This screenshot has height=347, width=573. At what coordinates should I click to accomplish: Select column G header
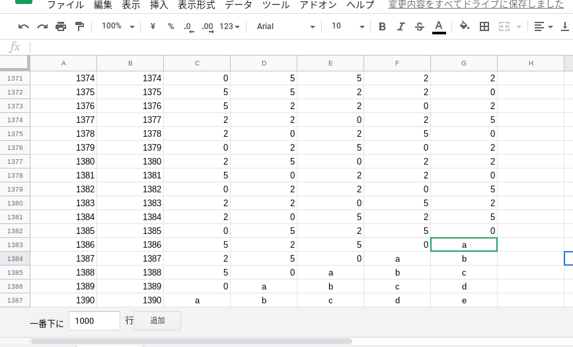point(464,63)
